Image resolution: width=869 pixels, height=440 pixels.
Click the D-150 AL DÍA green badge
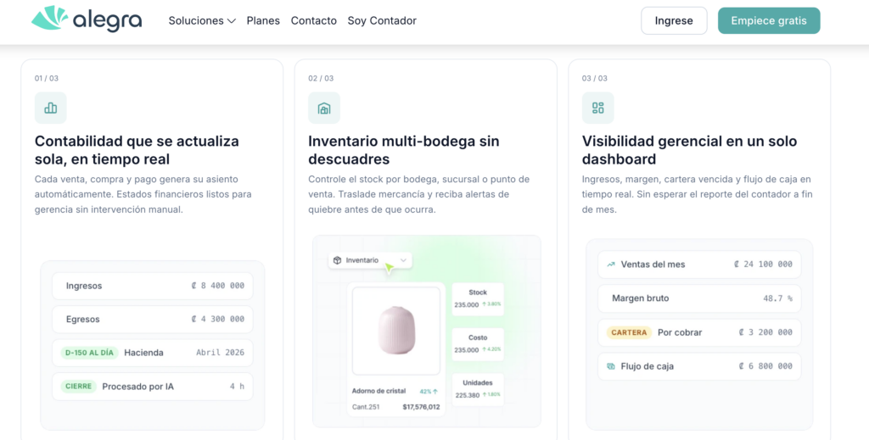[x=89, y=353]
